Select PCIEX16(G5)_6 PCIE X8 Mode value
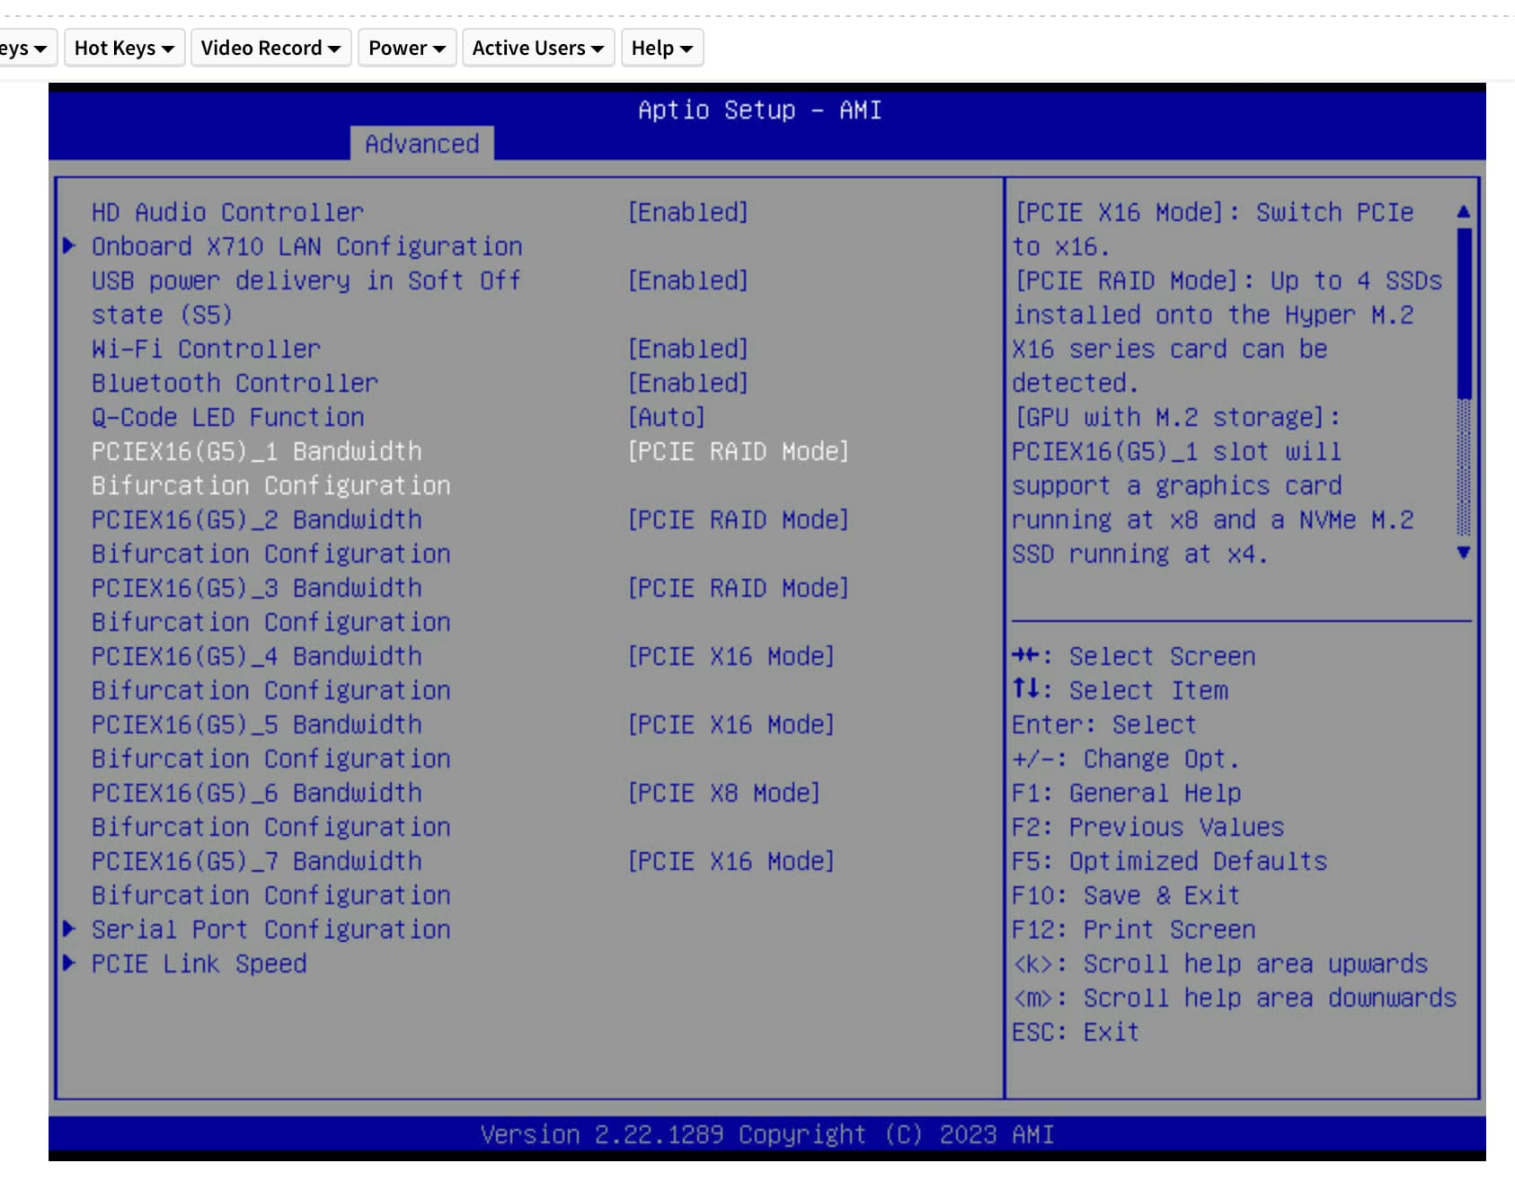 (x=723, y=793)
